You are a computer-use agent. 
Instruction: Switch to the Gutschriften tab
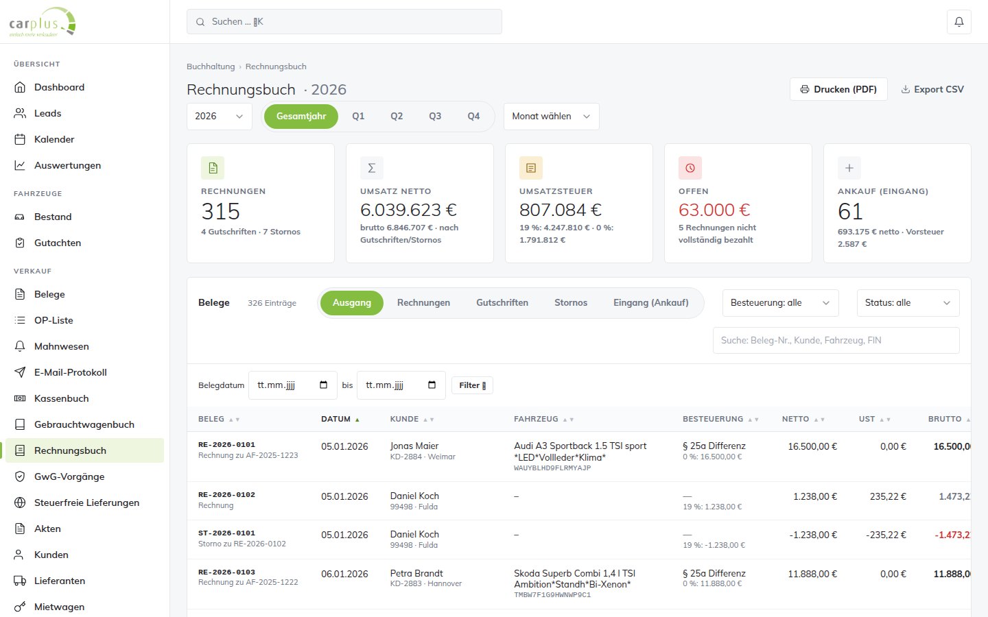pos(502,303)
